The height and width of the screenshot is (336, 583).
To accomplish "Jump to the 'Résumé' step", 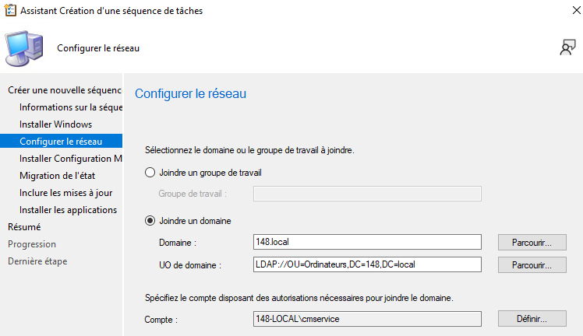I will click(x=24, y=227).
